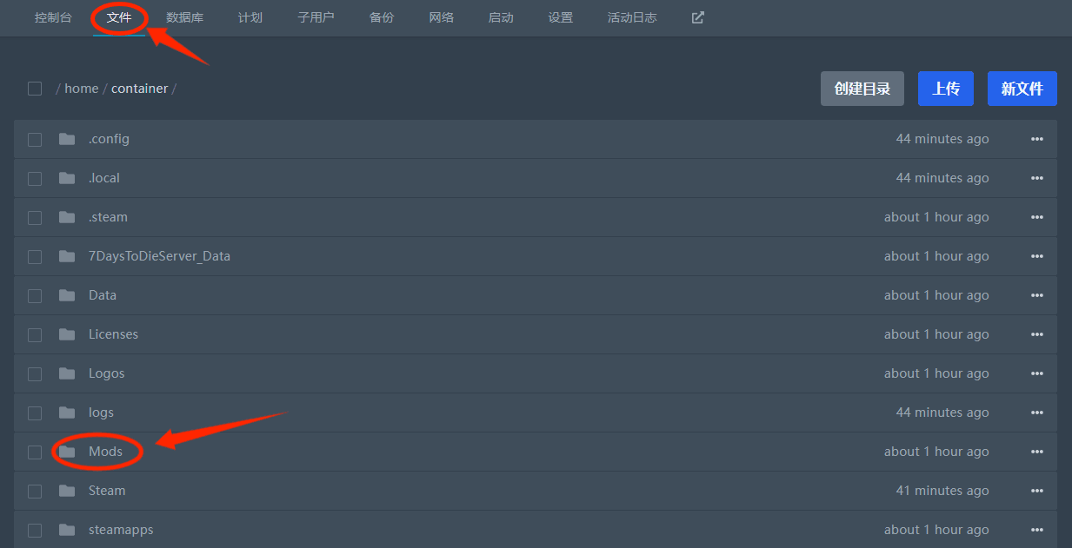
Task: Click the folder icon beside 7DaysToDieServer_Data
Action: (x=67, y=256)
